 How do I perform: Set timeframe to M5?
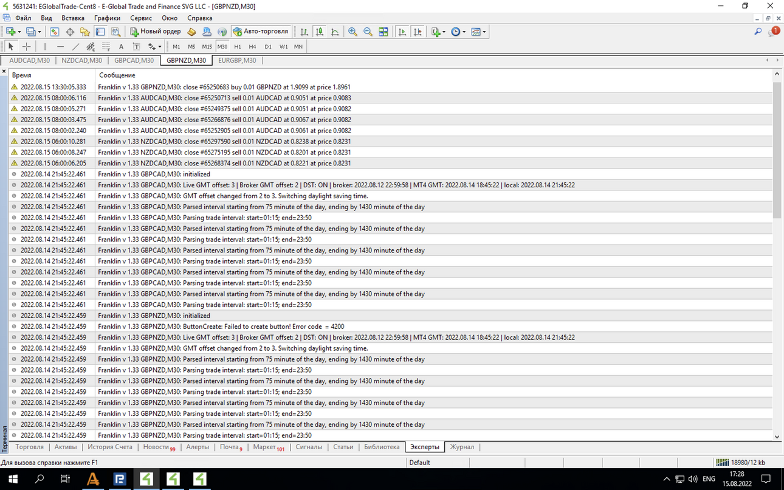coord(191,46)
